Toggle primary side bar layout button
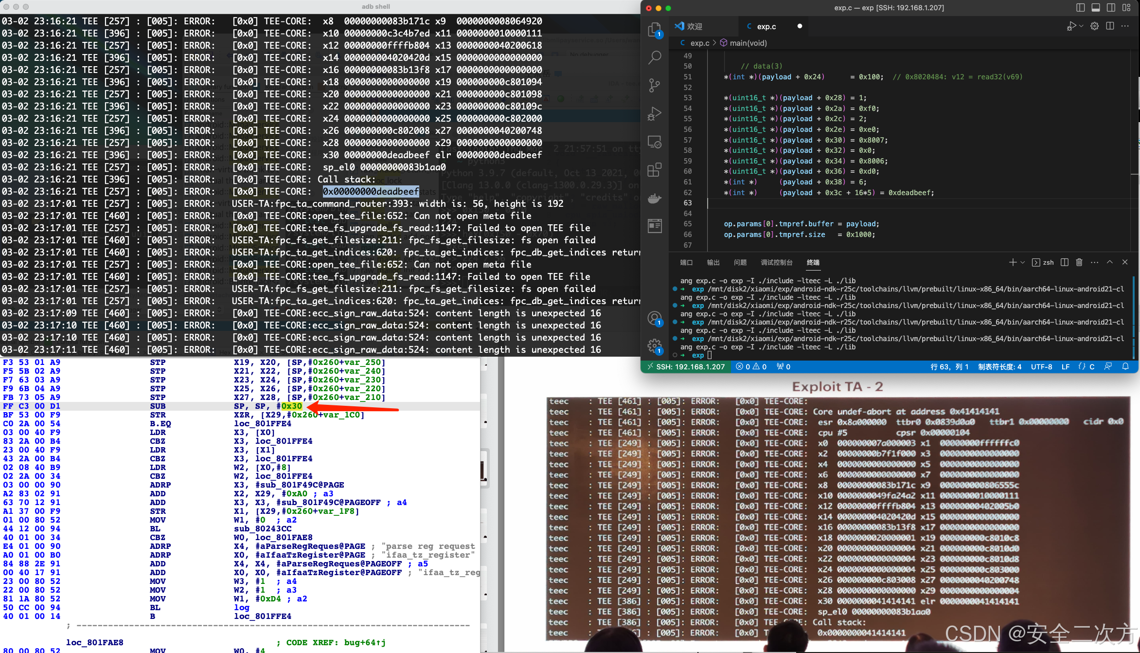 [x=1081, y=8]
